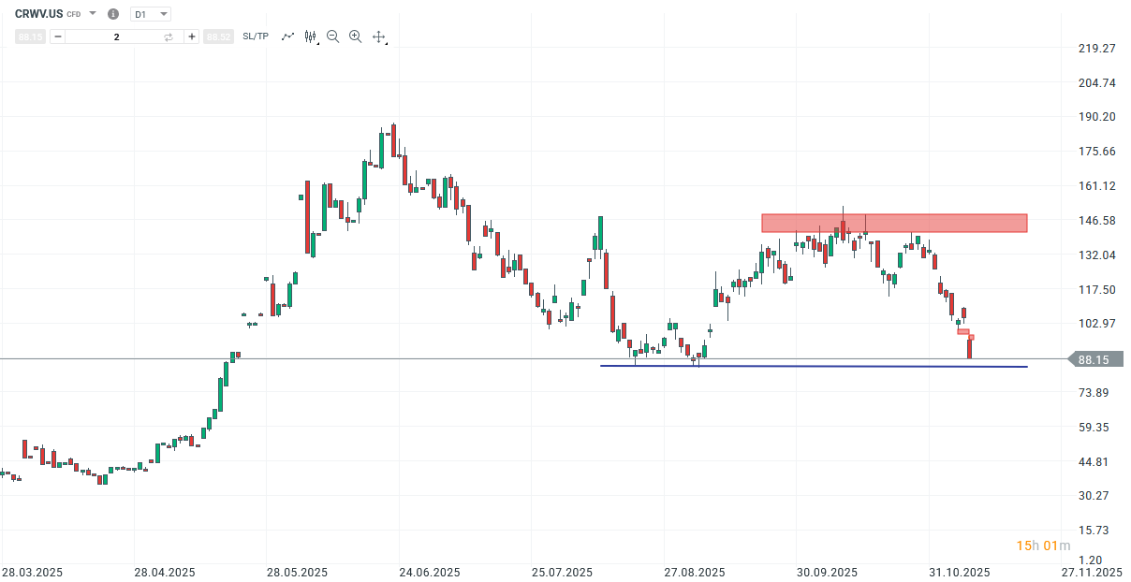Click the CRWV.US instrument info icon
This screenshot has height=582, width=1131.
[x=112, y=14]
